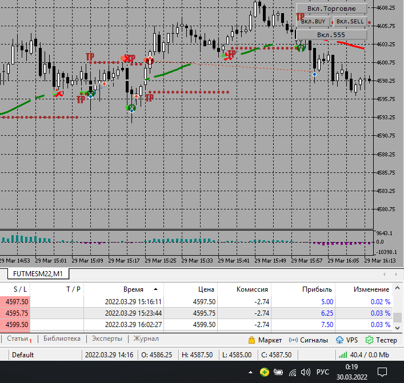
Task: Switch to the Журнал tab
Action: [146, 338]
